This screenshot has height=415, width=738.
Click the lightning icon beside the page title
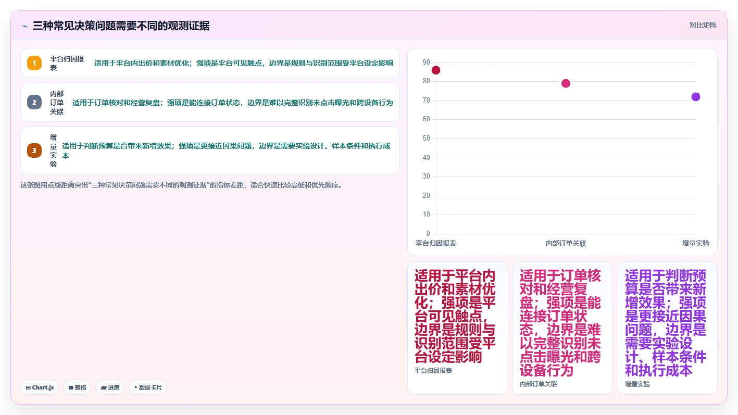[x=24, y=26]
